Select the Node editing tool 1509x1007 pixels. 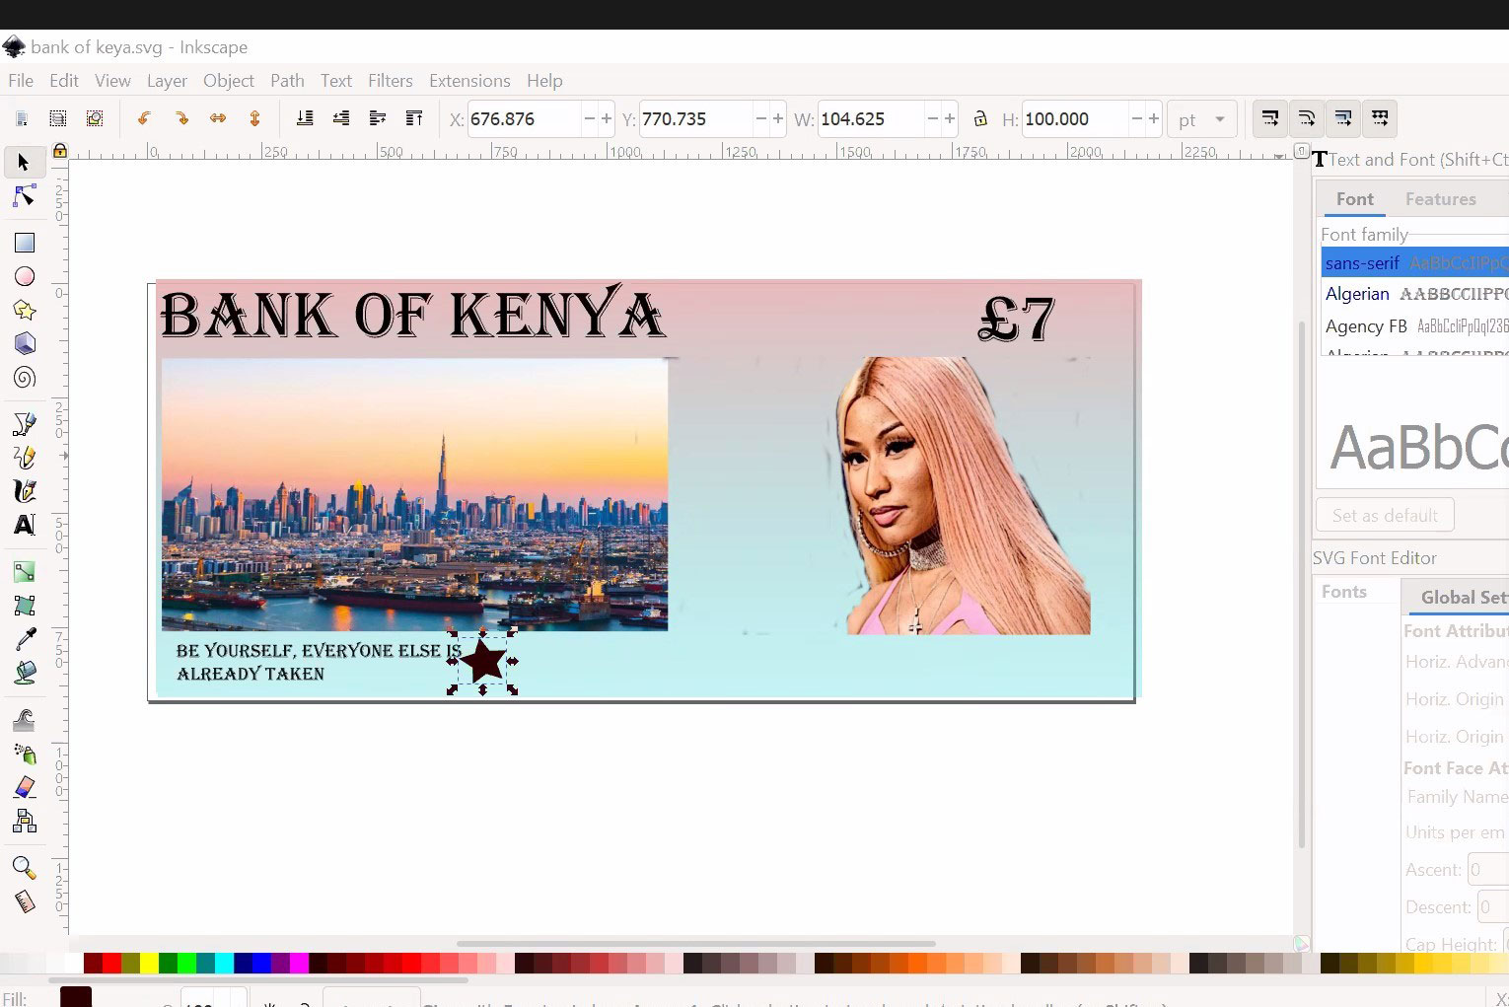point(25,197)
